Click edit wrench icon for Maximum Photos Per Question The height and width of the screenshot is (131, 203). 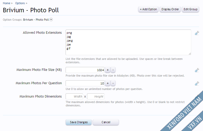tap(197, 83)
